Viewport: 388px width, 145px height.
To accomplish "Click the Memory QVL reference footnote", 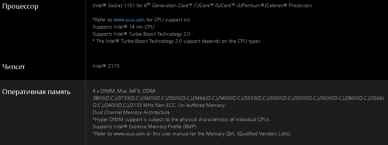I will (192, 134).
